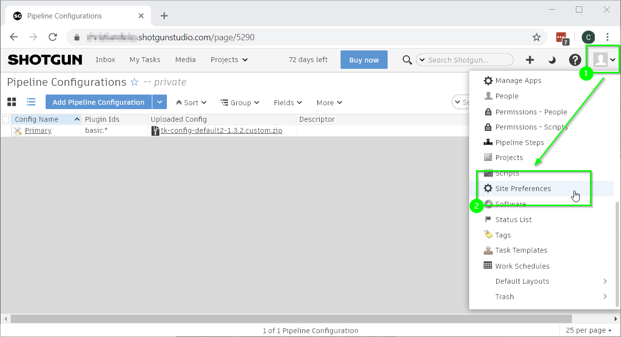Expand the Add Pipeline Configuration dropdown arrow
Viewport: 621px width, 337px height.
coord(160,102)
